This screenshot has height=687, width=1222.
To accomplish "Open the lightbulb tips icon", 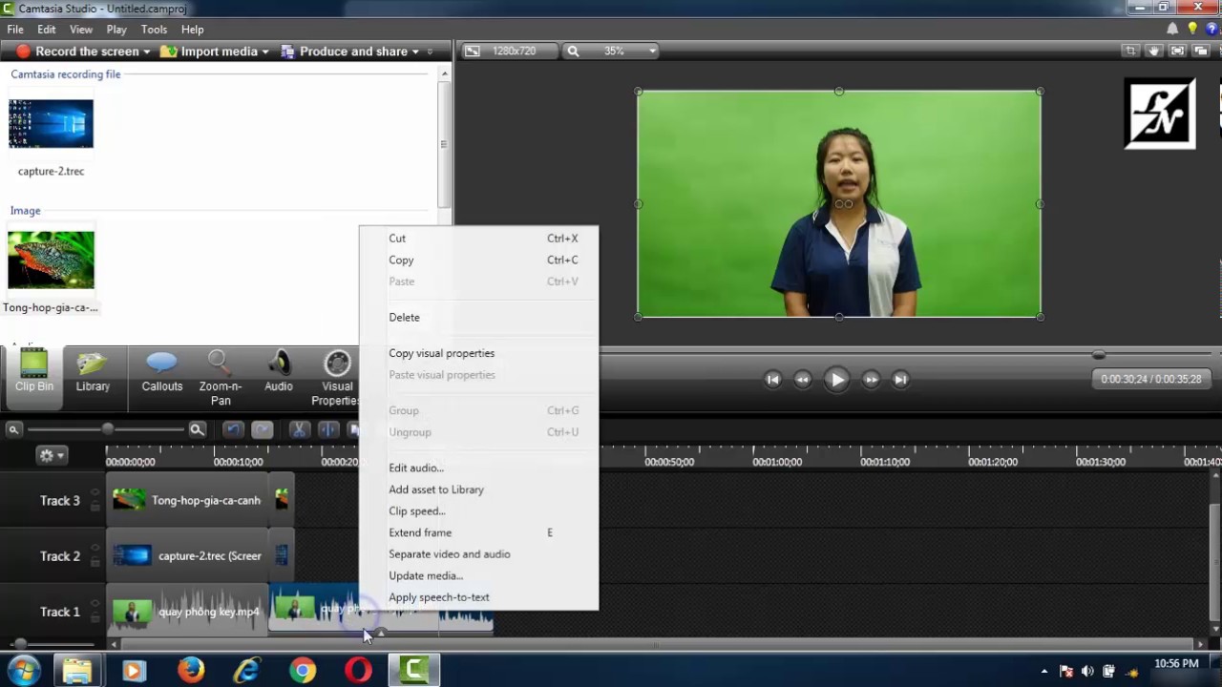I will (x=1192, y=30).
